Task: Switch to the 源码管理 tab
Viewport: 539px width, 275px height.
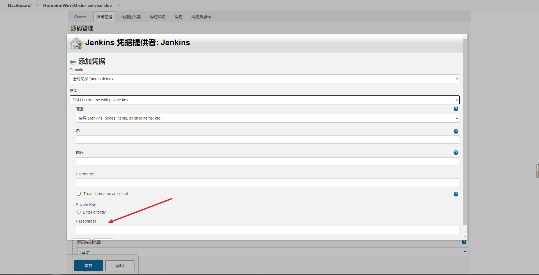Action: pyautogui.click(x=104, y=17)
